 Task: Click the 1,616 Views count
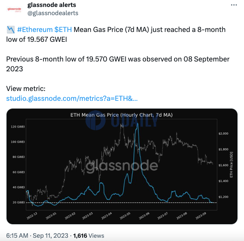(89, 236)
